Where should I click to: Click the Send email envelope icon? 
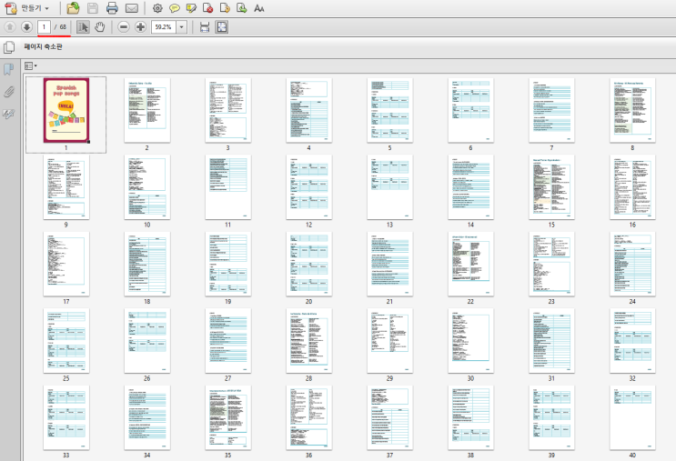tap(132, 8)
